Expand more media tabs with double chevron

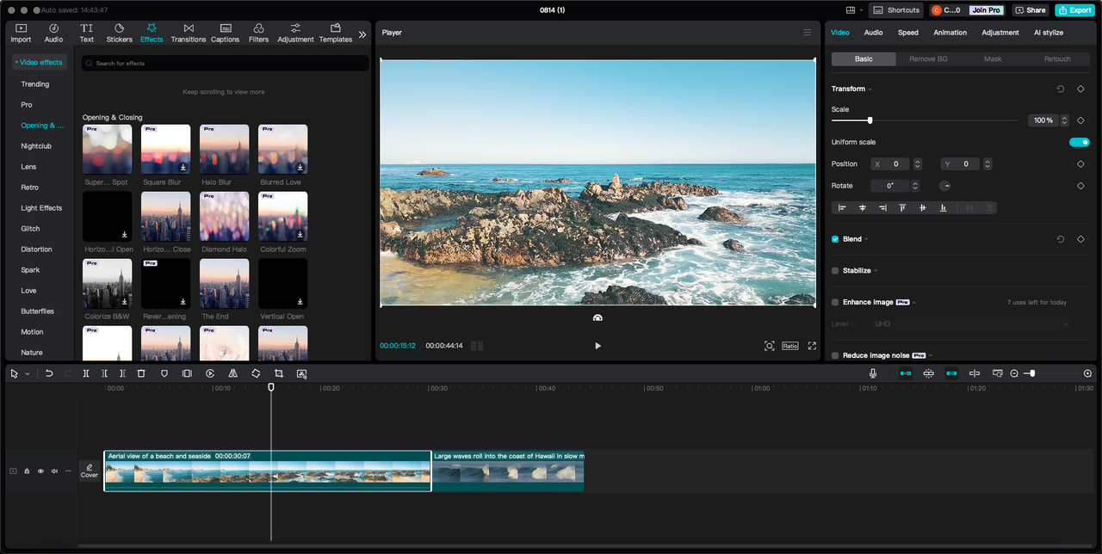pyautogui.click(x=362, y=34)
